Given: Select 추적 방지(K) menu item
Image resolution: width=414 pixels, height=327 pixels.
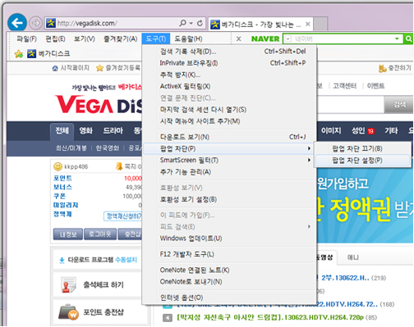Looking at the screenshot, I should [229, 75].
